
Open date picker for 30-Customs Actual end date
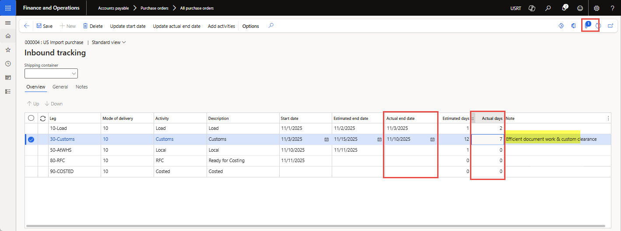(x=432, y=139)
